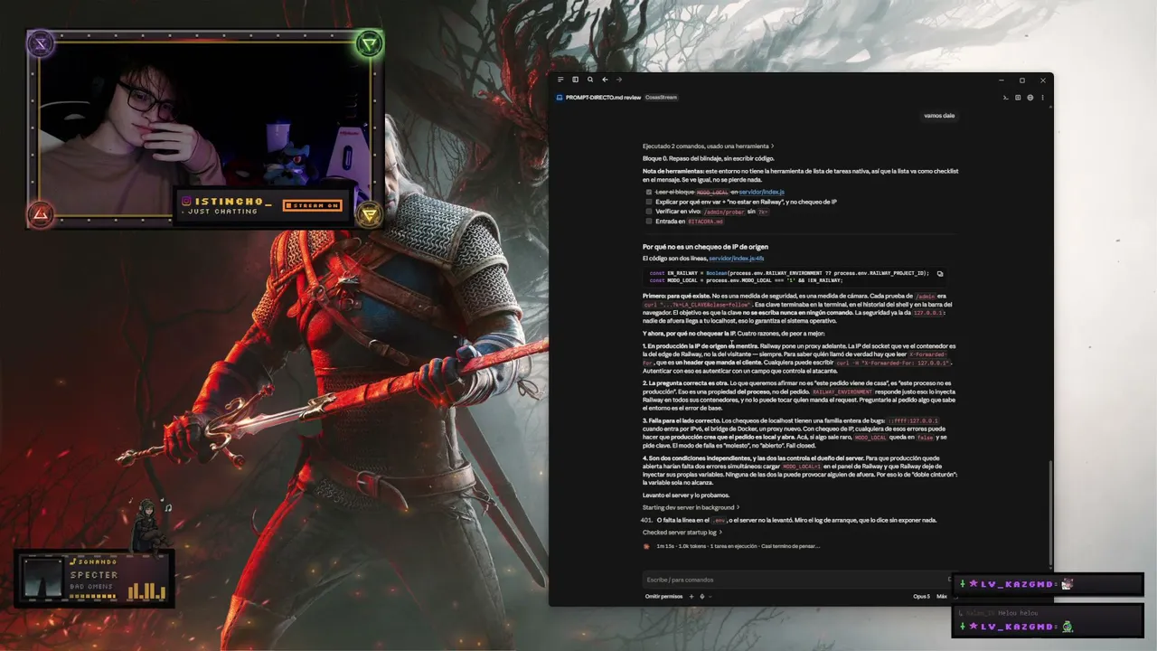
Task: Click the globe icon in the header
Action: click(1030, 98)
